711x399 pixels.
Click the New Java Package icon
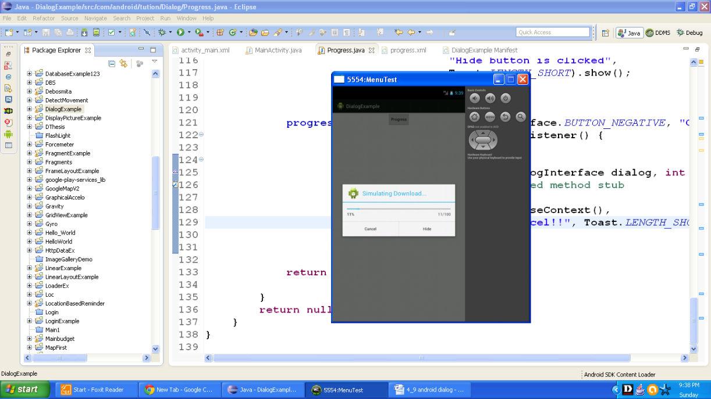tap(220, 33)
